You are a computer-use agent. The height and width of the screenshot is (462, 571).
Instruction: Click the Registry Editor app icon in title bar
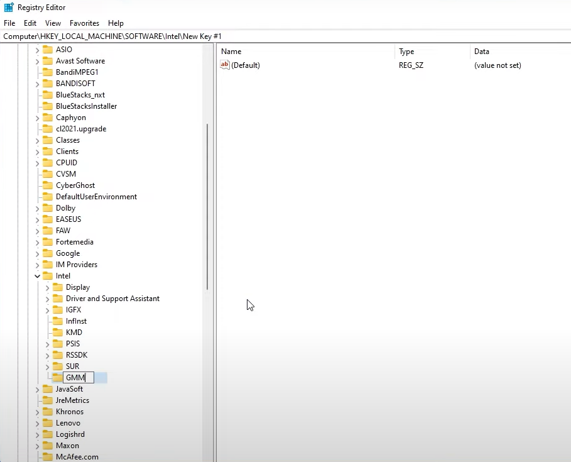click(x=9, y=8)
